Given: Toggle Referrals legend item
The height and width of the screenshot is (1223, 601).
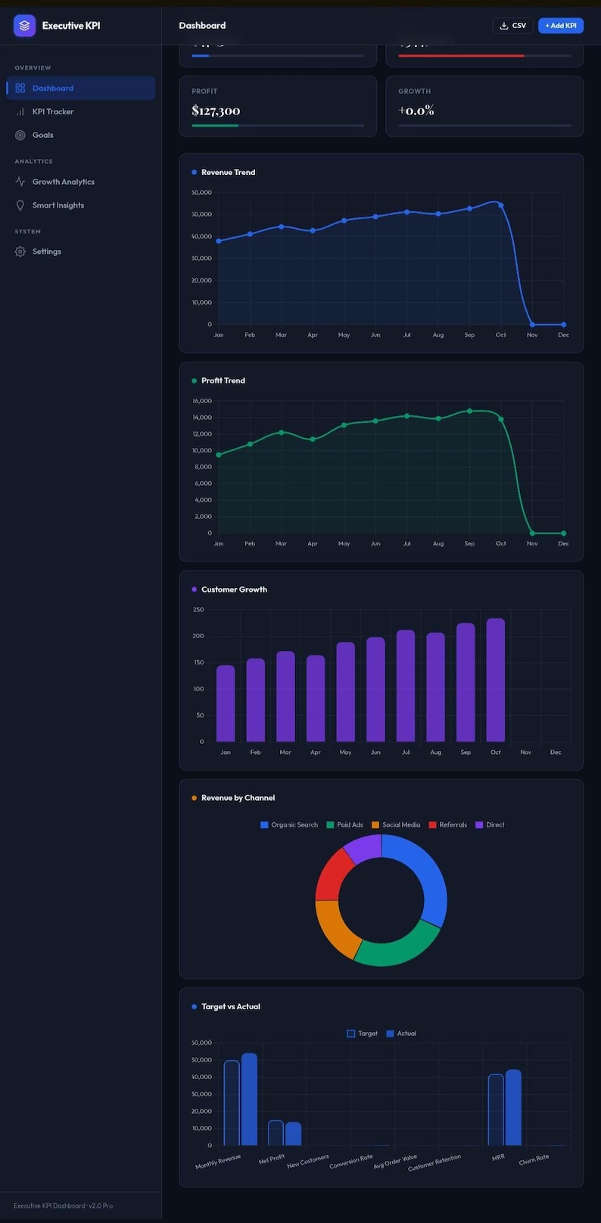Looking at the screenshot, I should coord(448,824).
